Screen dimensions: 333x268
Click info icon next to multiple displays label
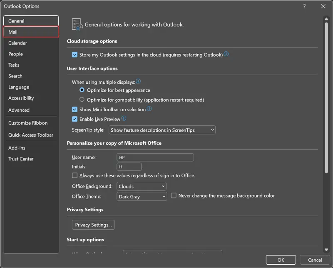point(138,82)
